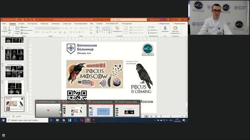Open the Макет layout dropdown
Screen dimensions: 250x140
pos(25,28)
